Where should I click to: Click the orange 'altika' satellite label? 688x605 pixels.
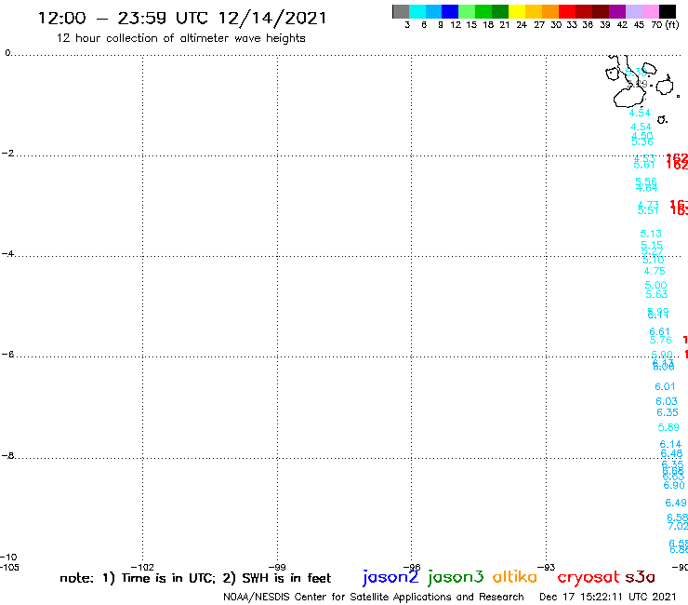tap(515, 577)
